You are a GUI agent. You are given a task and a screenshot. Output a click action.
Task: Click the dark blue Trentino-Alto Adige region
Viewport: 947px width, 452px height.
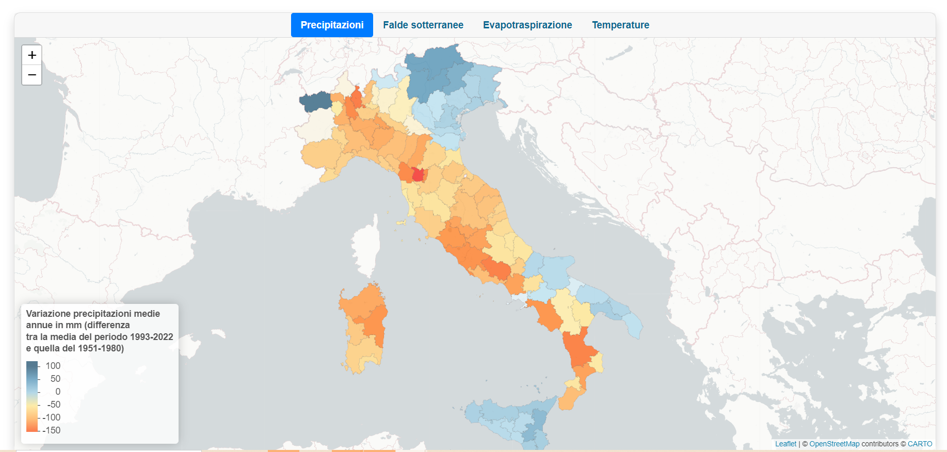coord(436,72)
